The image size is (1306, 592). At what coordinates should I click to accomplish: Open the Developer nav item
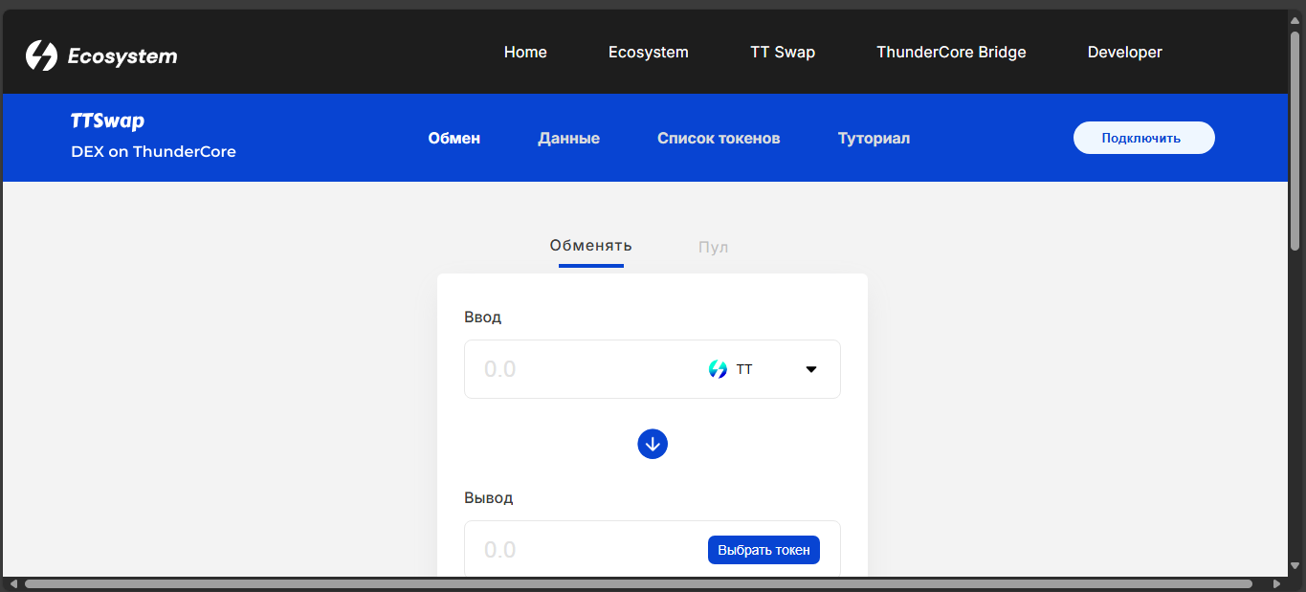(x=1125, y=53)
